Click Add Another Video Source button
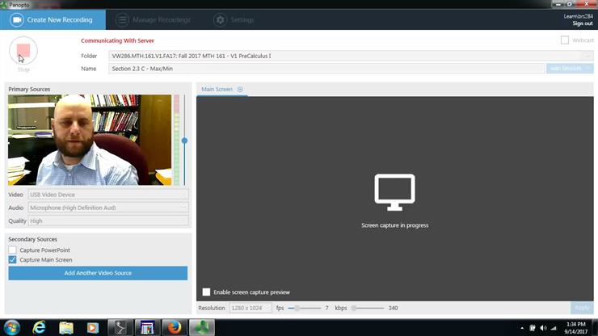The image size is (598, 336). click(x=98, y=273)
